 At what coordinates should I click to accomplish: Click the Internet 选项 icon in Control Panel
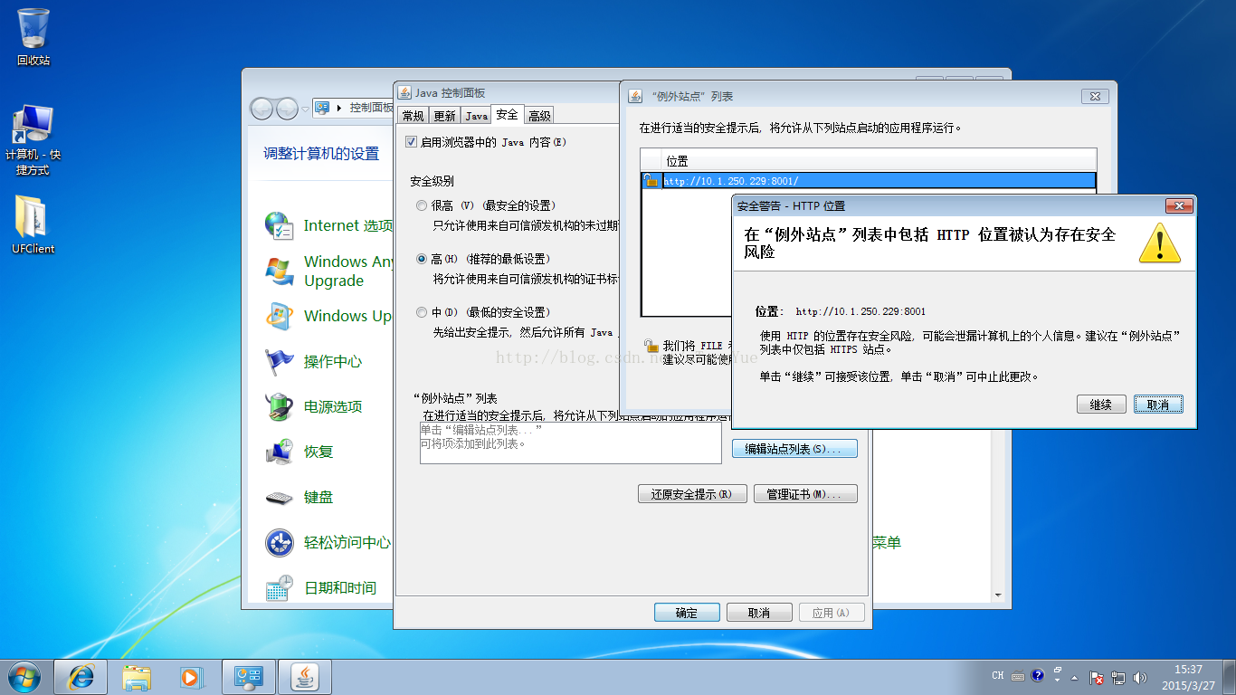pos(279,226)
